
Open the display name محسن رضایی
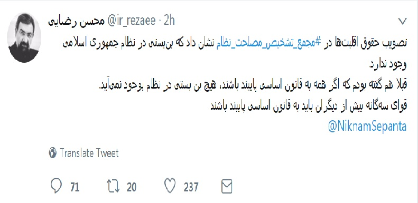[76, 22]
